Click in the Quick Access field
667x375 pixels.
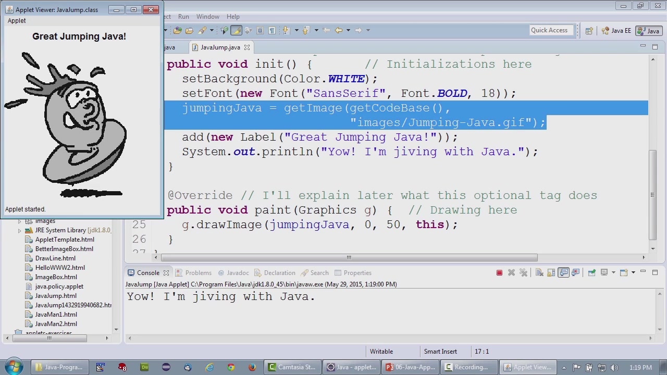[551, 30]
